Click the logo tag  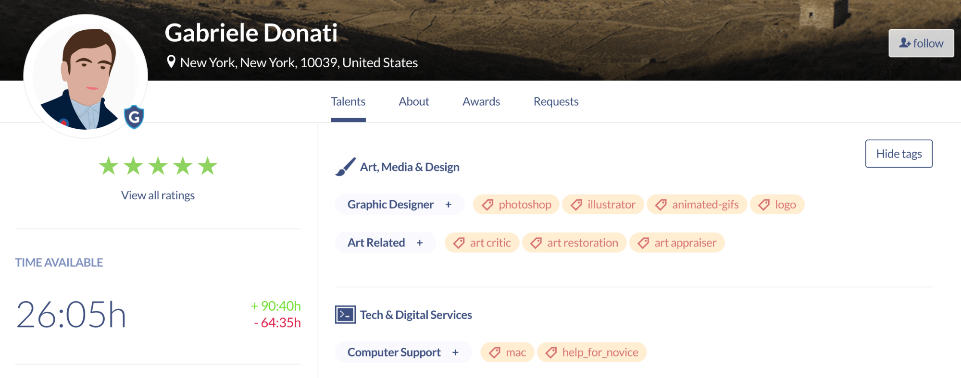tap(777, 205)
